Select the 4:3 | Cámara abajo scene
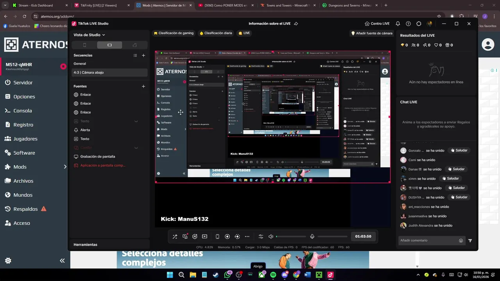Viewport: 500px width, 281px height. [x=109, y=73]
